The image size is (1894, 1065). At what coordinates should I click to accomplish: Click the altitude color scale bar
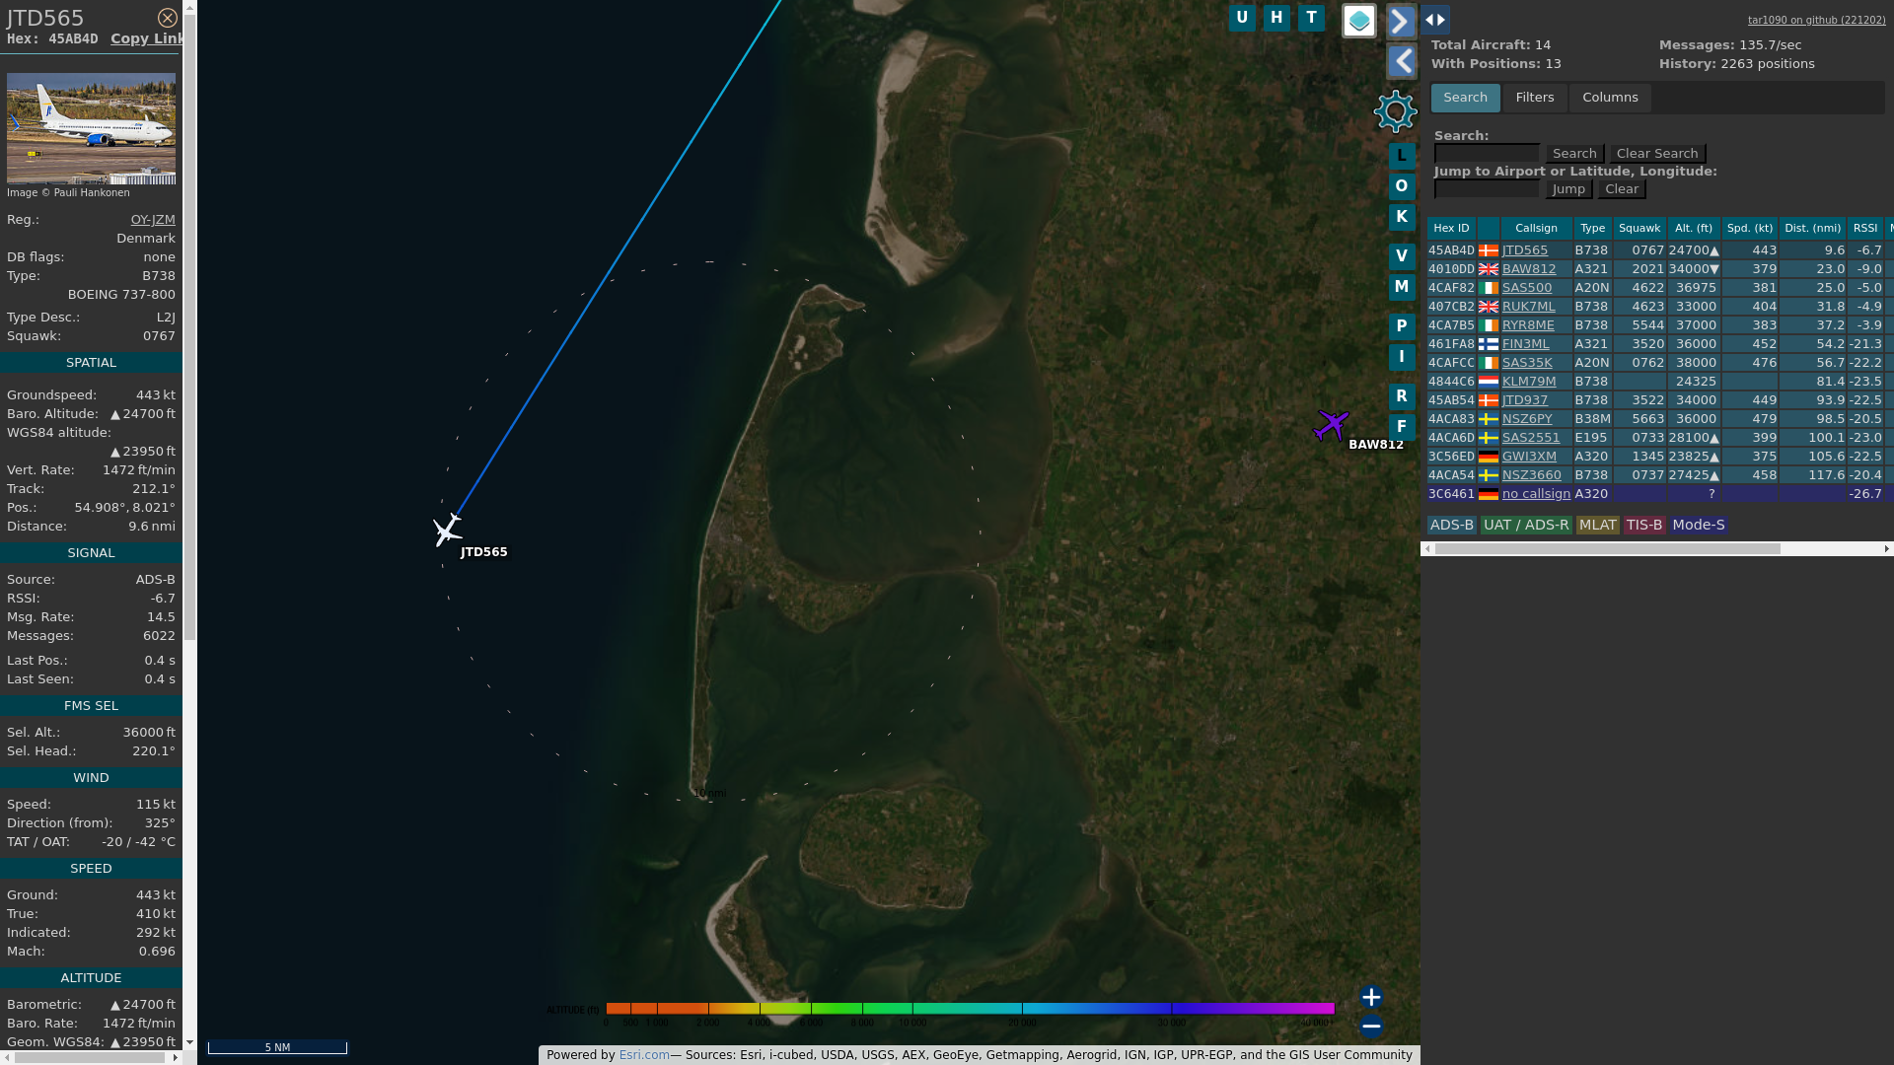pos(969,1008)
